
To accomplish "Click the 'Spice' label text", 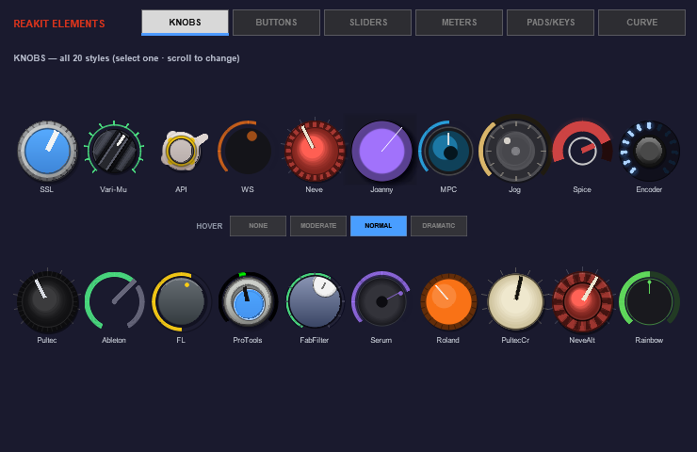I will tap(582, 189).
